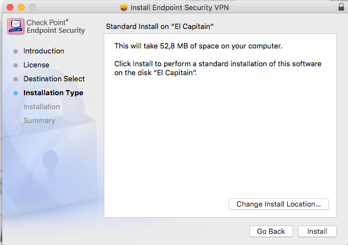
Task: Click the blue bullet beside Installation Type
Action: coord(16,93)
